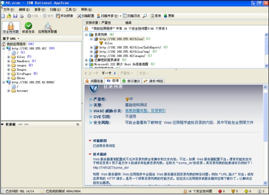Click the 更新 update globe icon
269x195 pixels.
(169, 16)
